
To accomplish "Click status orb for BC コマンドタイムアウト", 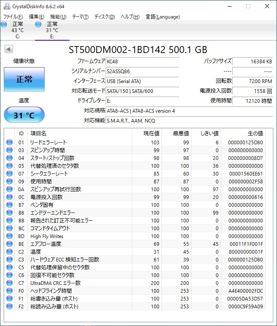I will click(9, 228).
